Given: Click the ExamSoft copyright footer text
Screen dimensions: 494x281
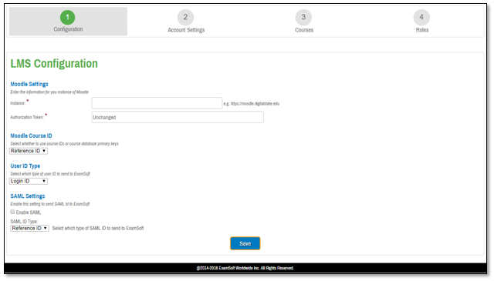Looking at the screenshot, I should coord(245,268).
